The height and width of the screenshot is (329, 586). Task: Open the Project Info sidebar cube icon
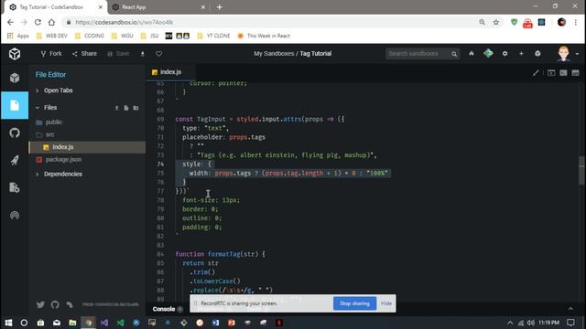[15, 78]
